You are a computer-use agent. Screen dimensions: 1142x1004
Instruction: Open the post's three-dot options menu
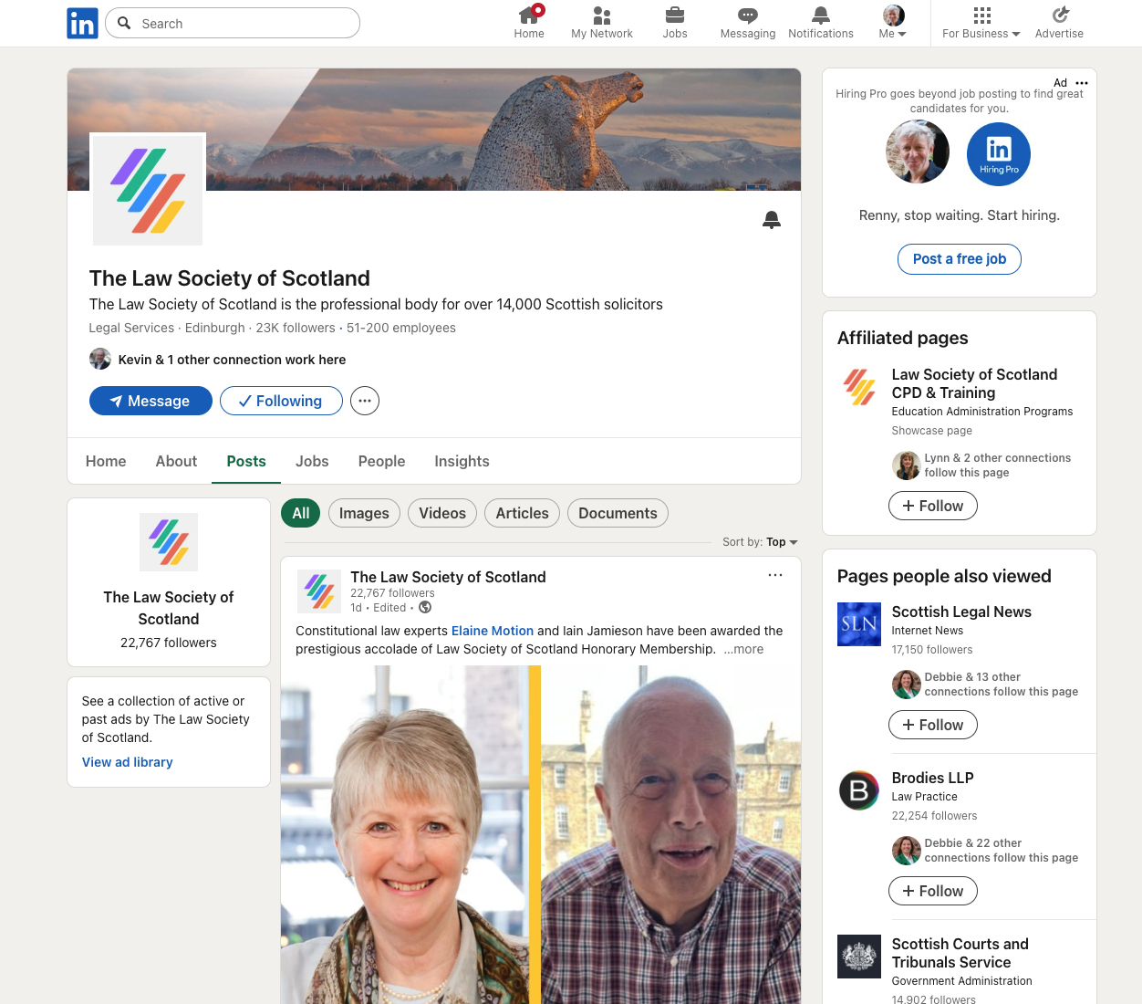(x=775, y=575)
